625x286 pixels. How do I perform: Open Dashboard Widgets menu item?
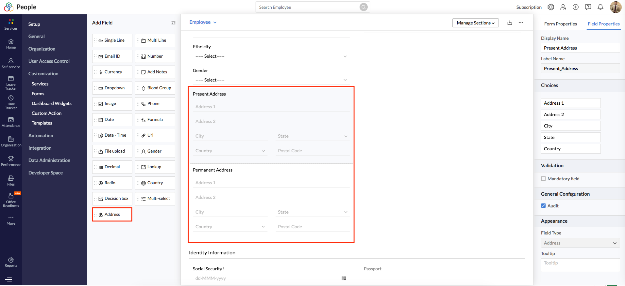pos(51,103)
